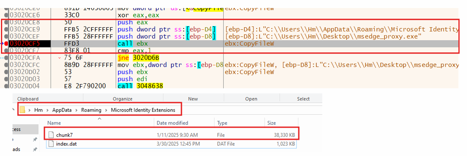Image resolution: width=467 pixels, height=156 pixels.
Task: Click the chunk7 file icon
Action: click(51, 135)
